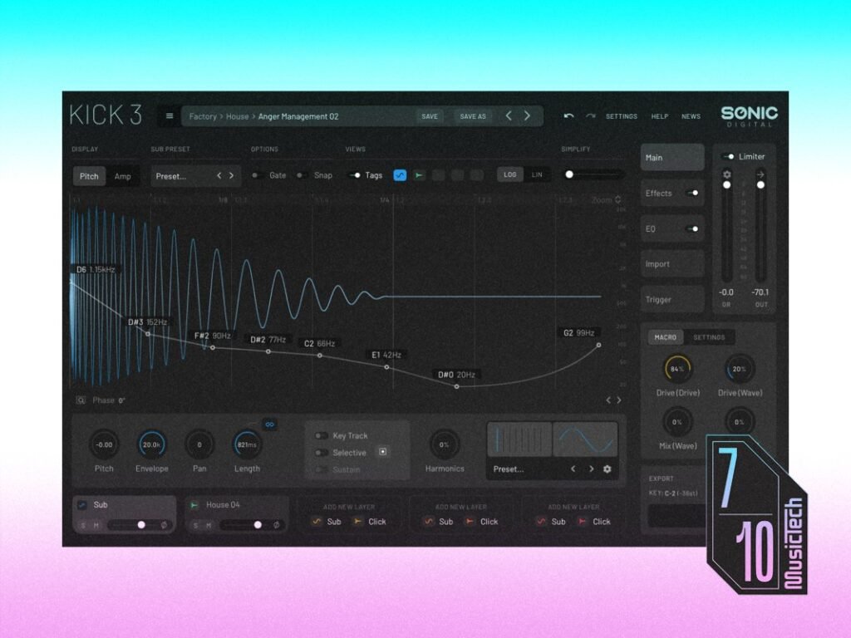Enable the Key Track switch
Image resolution: width=851 pixels, height=638 pixels.
[322, 435]
